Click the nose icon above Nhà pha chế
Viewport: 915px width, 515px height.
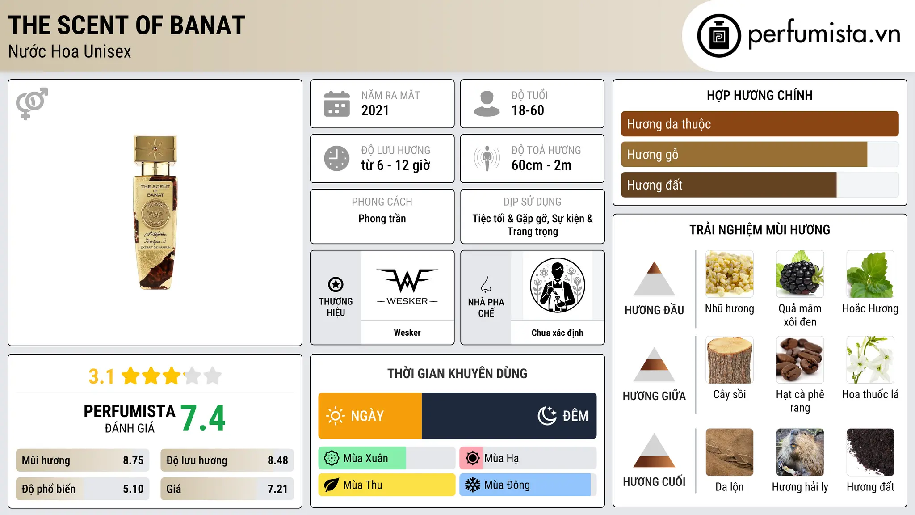(486, 284)
